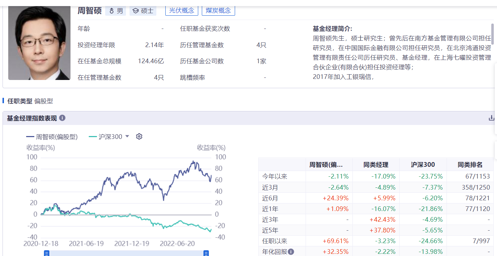Click the 任职以来 row label
Image resolution: width=497 pixels, height=256 pixels.
pyautogui.click(x=275, y=241)
